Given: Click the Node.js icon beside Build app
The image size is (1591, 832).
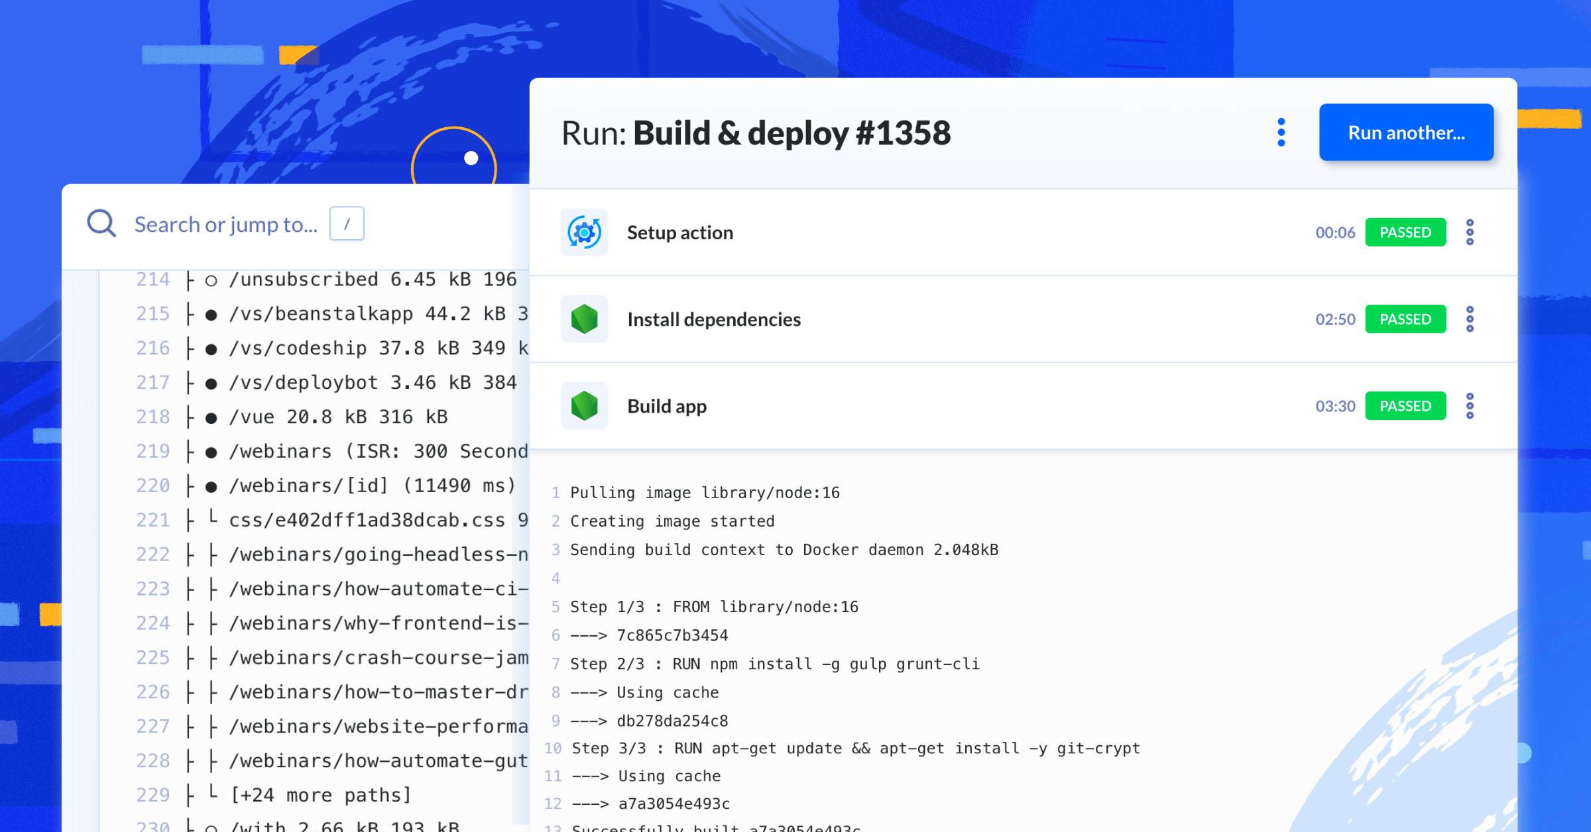Looking at the screenshot, I should (584, 405).
